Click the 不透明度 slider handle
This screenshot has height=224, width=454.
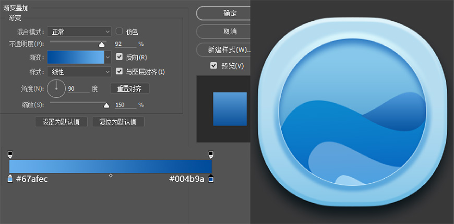point(102,44)
